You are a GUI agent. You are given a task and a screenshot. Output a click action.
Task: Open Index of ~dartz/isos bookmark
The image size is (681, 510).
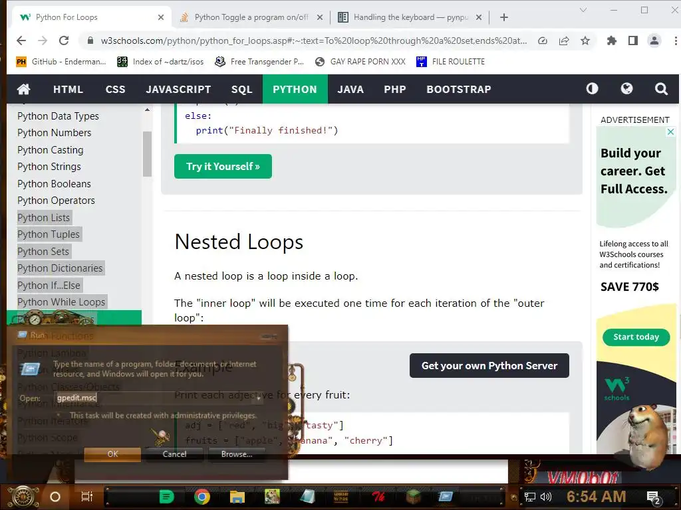(160, 62)
